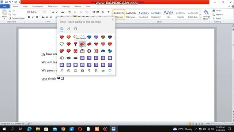
Task: Insert the white heart emoji
Action: 62,44
